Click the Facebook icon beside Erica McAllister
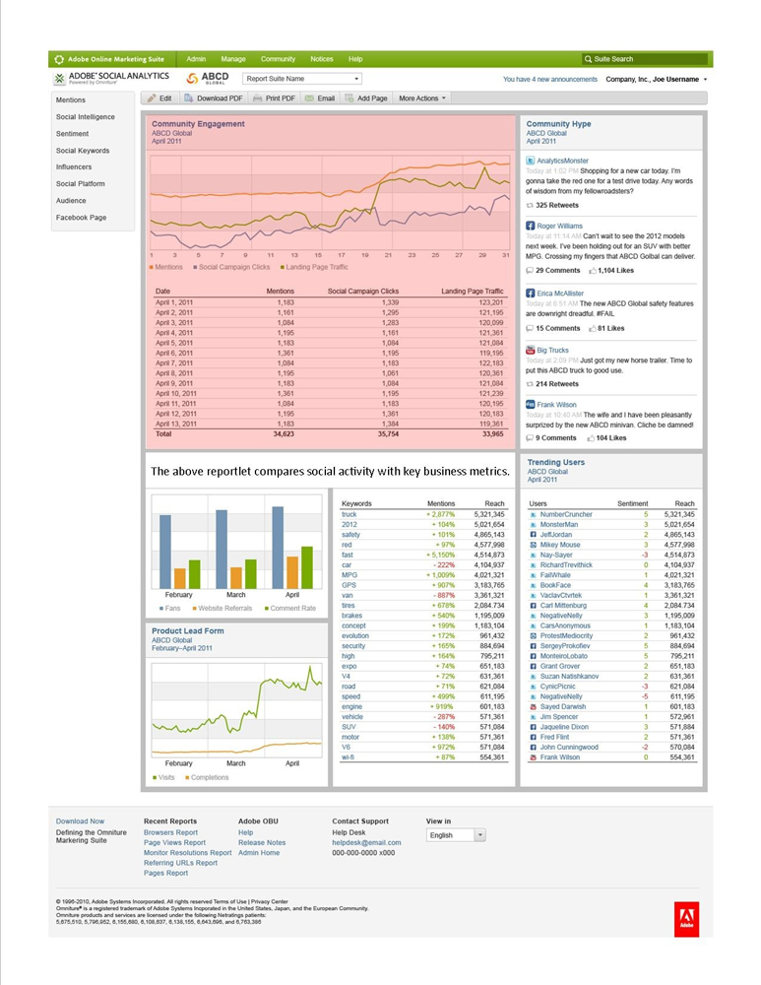This screenshot has width=761, height=985. tap(530, 293)
